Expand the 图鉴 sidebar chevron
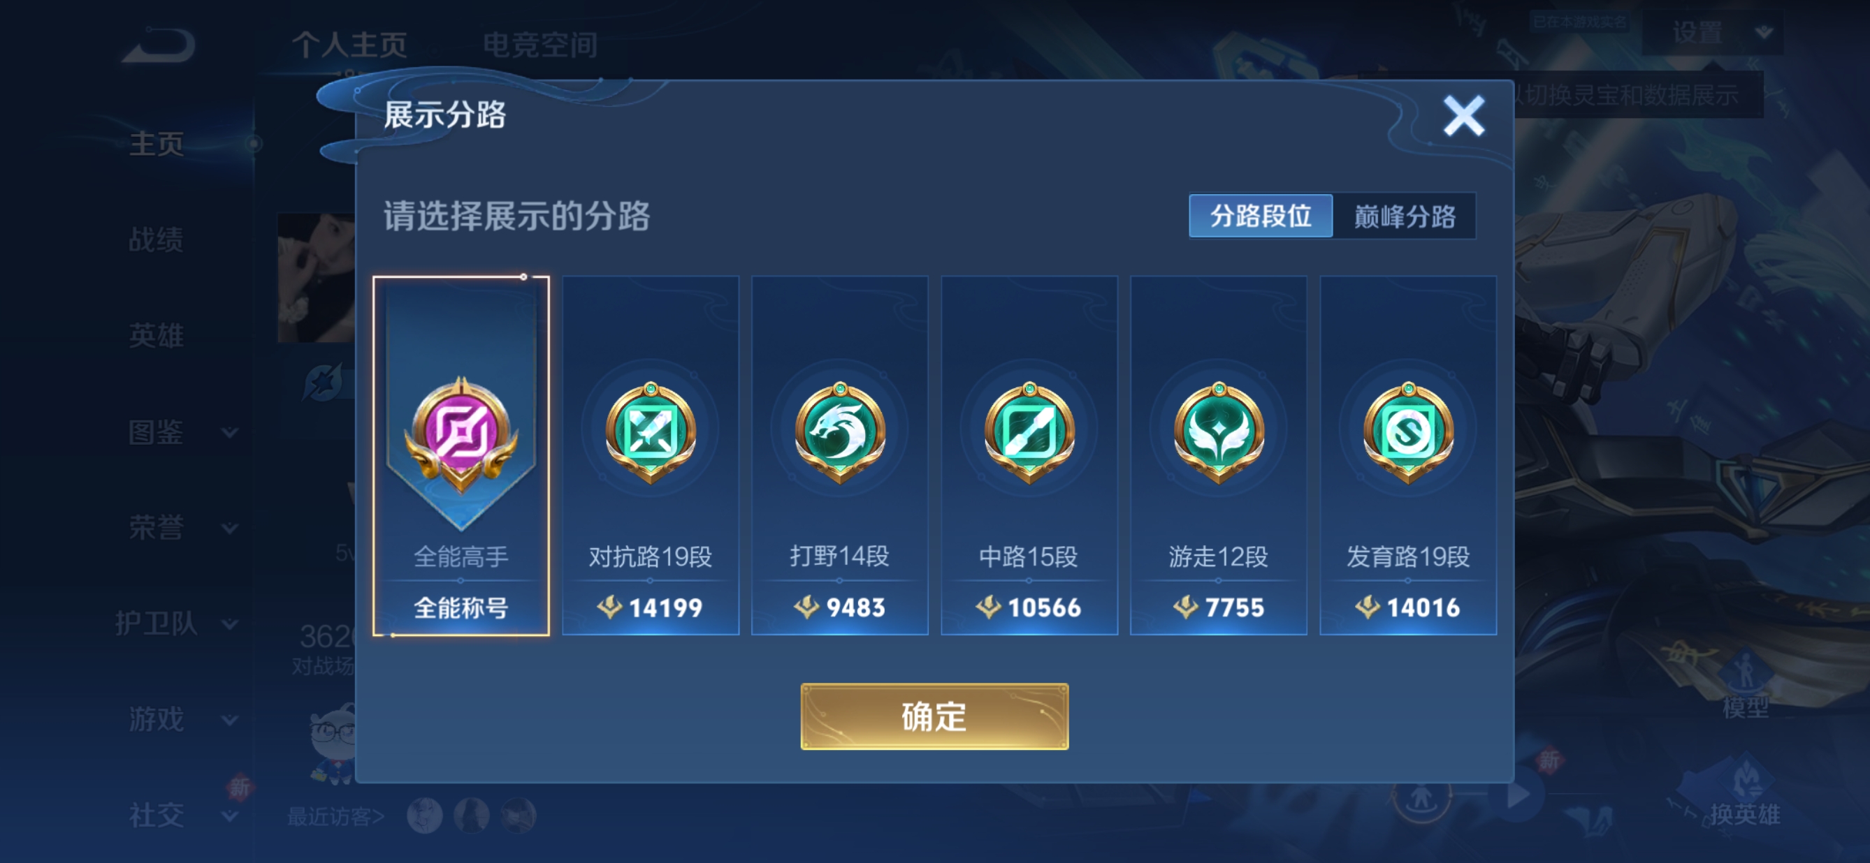The height and width of the screenshot is (863, 1870). tap(230, 433)
